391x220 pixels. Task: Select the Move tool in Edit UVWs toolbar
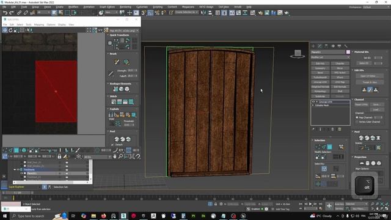[x=5, y=30]
